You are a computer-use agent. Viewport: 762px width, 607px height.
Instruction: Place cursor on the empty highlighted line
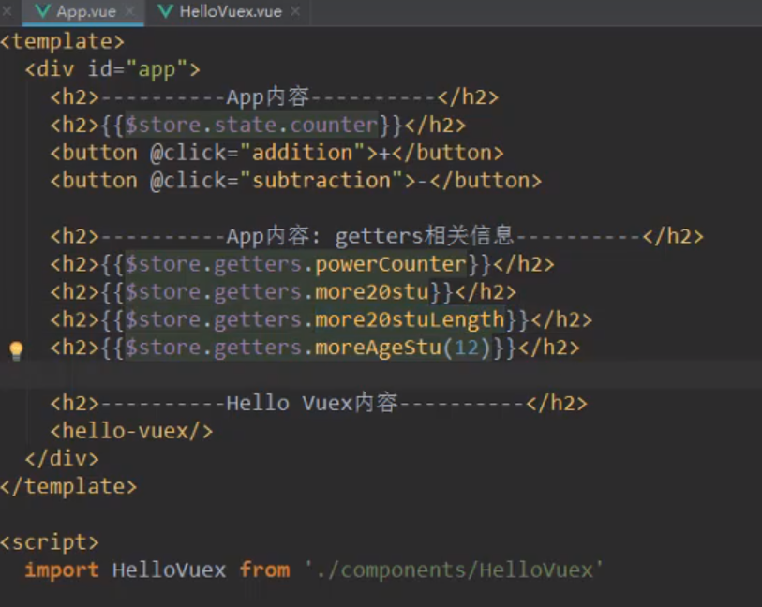[381, 375]
